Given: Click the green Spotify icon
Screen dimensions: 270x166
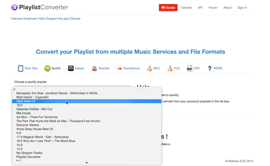Looking at the screenshot, I should coord(48,68).
